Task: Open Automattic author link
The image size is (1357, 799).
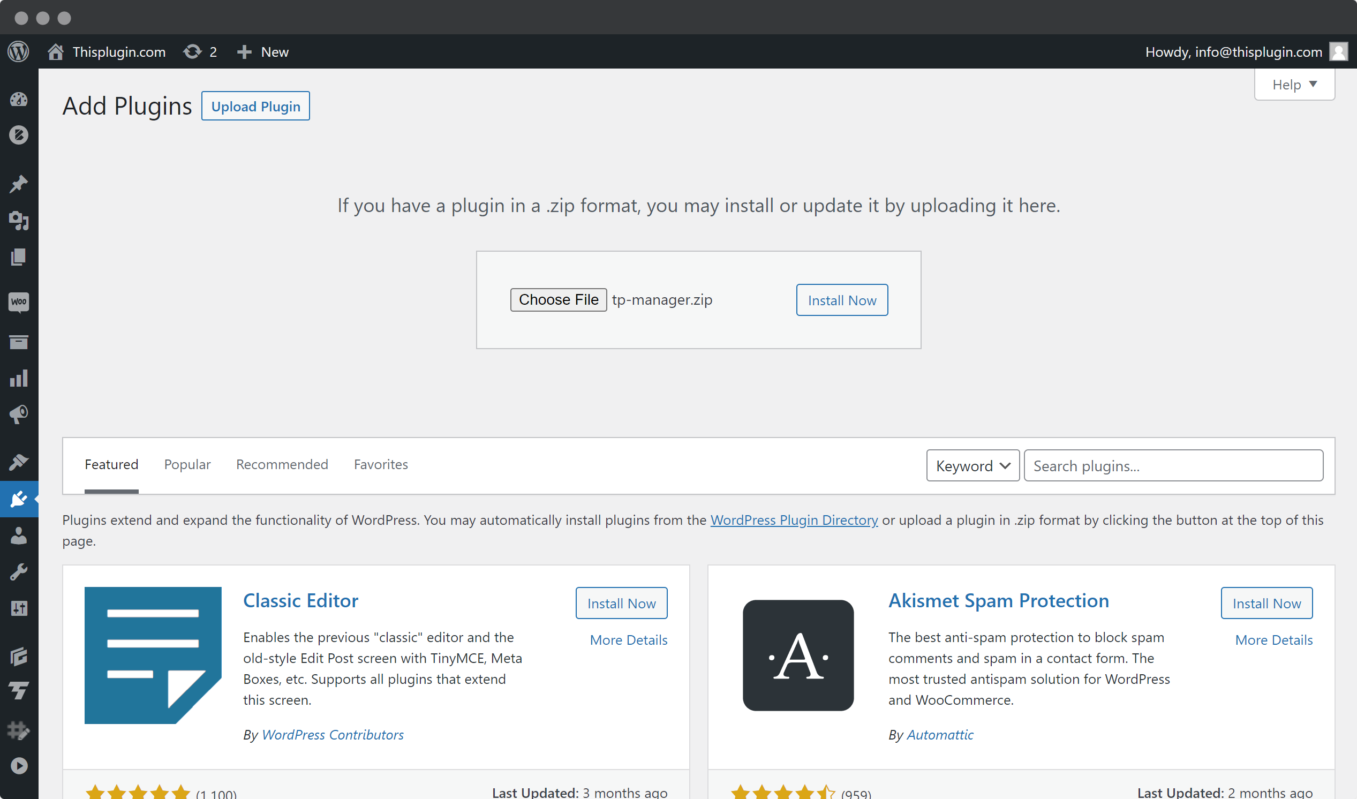Action: pos(940,734)
